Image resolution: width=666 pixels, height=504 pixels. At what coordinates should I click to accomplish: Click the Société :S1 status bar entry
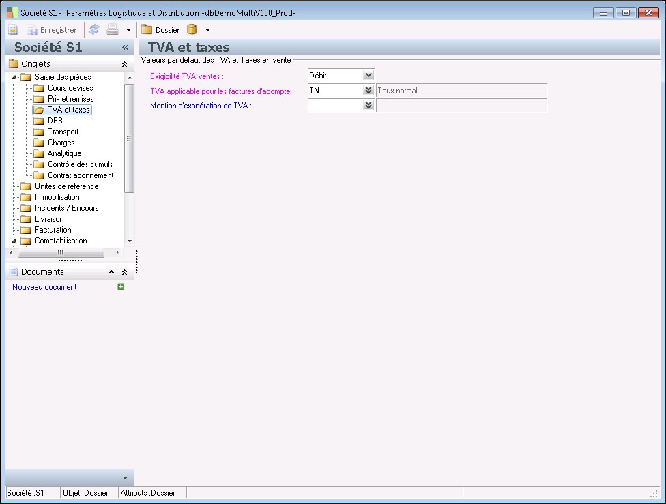tap(25, 493)
